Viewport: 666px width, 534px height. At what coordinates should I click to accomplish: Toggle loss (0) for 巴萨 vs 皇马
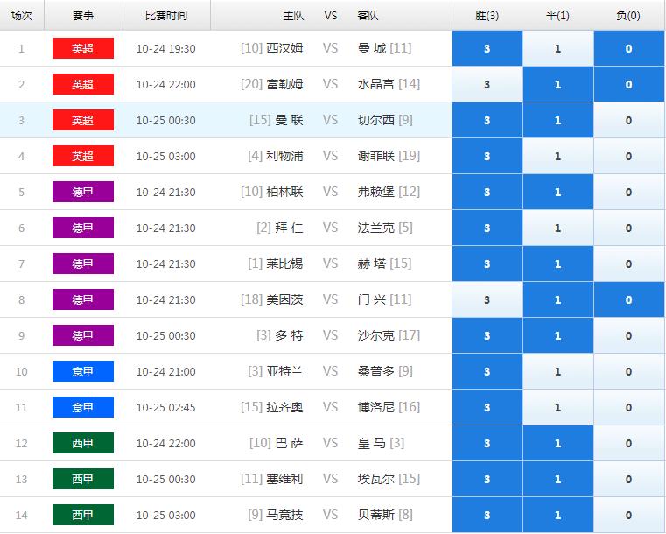tap(629, 443)
